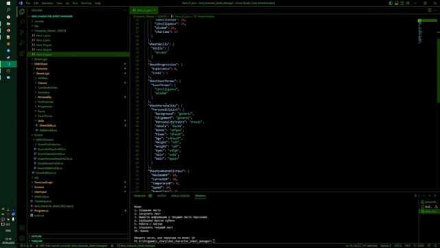This screenshot has width=440, height=248.
Task: Click the new terminal plus icon
Action: 415,196
